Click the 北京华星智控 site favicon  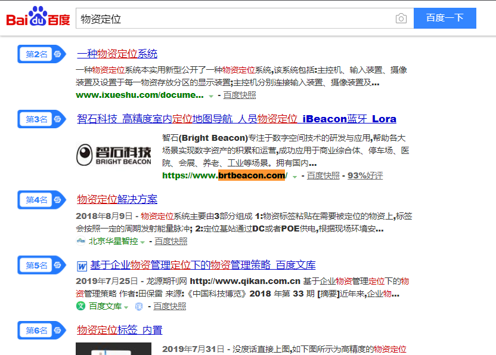81,241
